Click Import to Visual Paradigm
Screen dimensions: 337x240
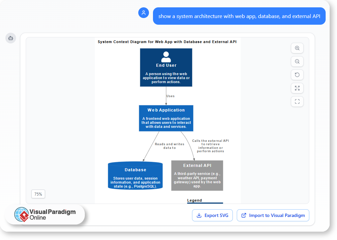[x=273, y=215]
